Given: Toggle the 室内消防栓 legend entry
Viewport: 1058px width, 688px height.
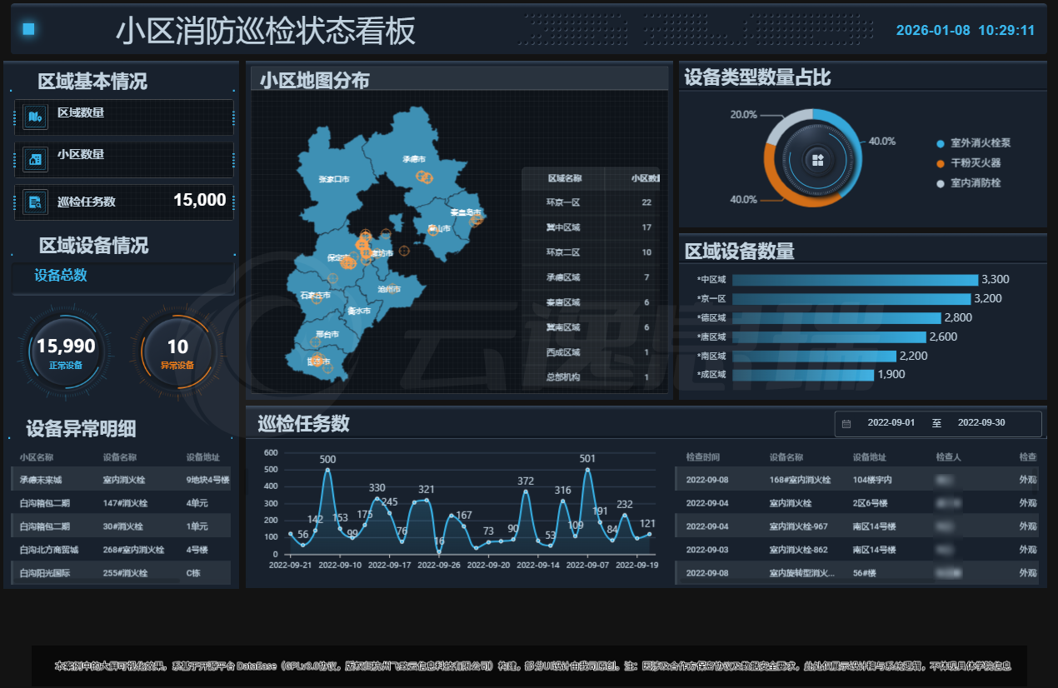Looking at the screenshot, I should point(969,182).
